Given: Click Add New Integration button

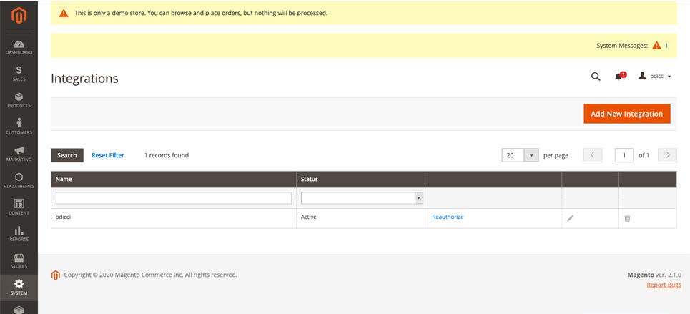Looking at the screenshot, I should [626, 114].
